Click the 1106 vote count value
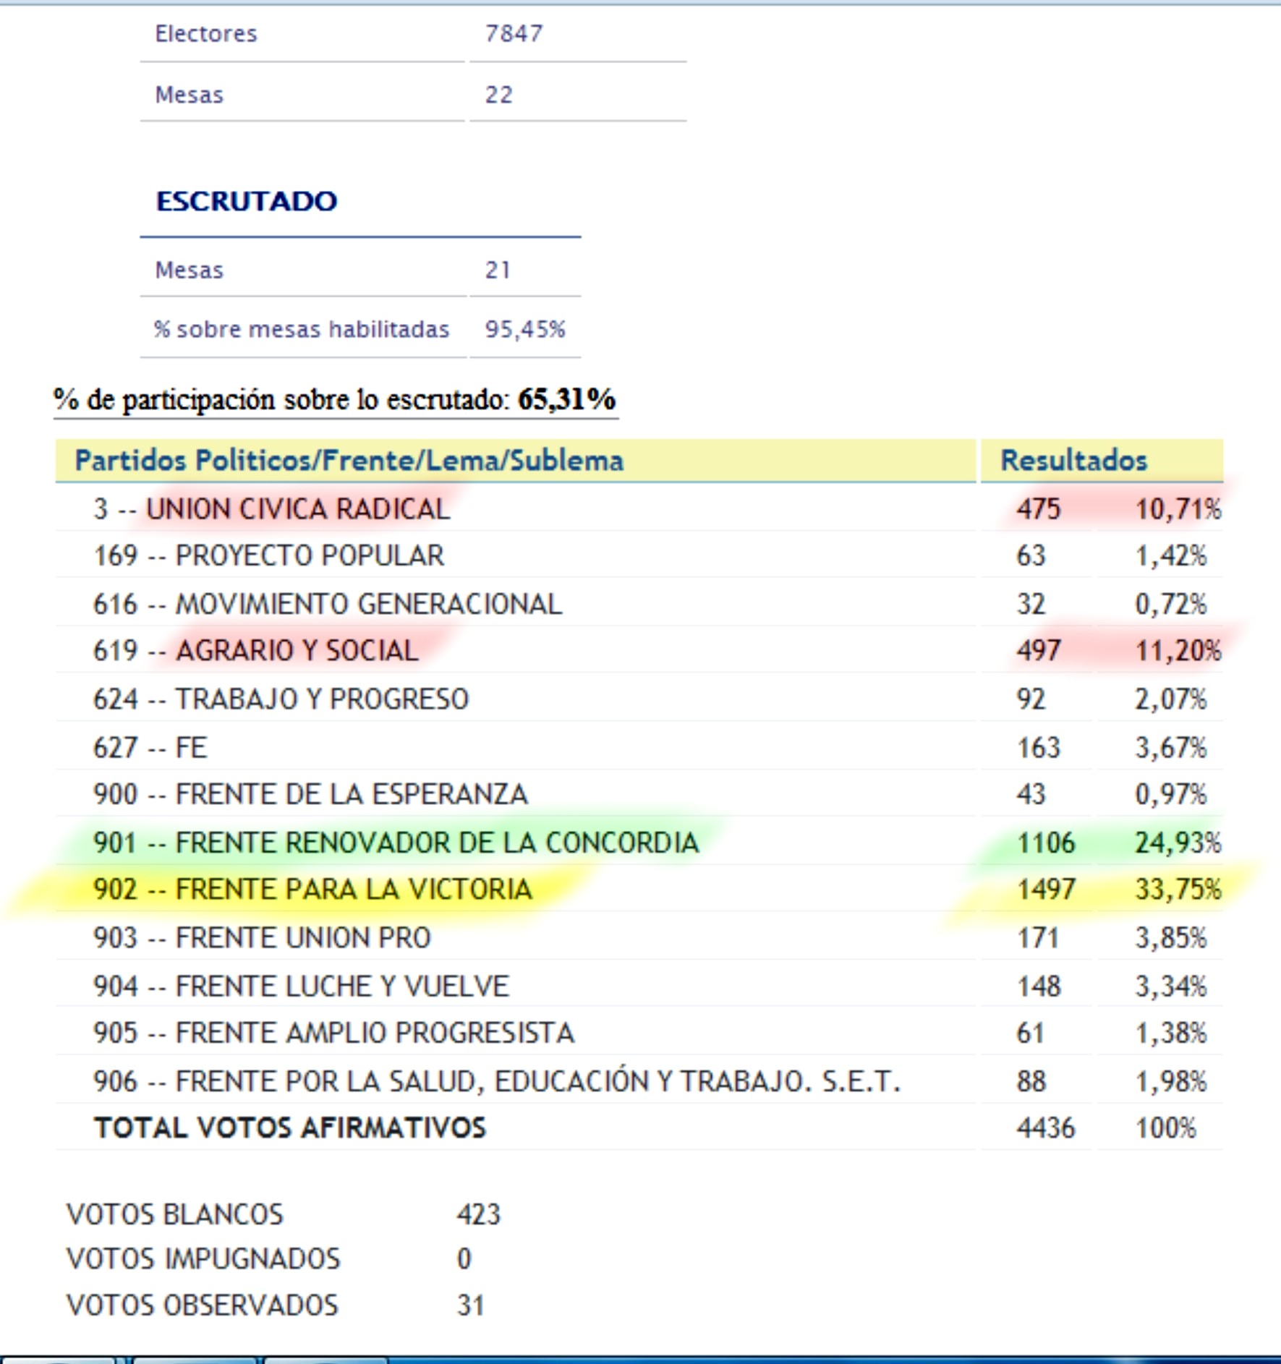 (1045, 843)
